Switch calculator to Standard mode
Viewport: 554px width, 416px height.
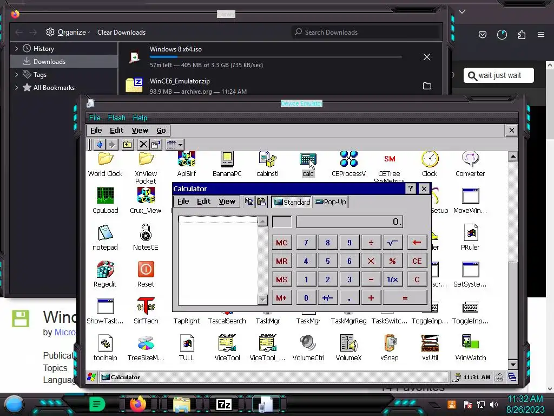pos(292,202)
